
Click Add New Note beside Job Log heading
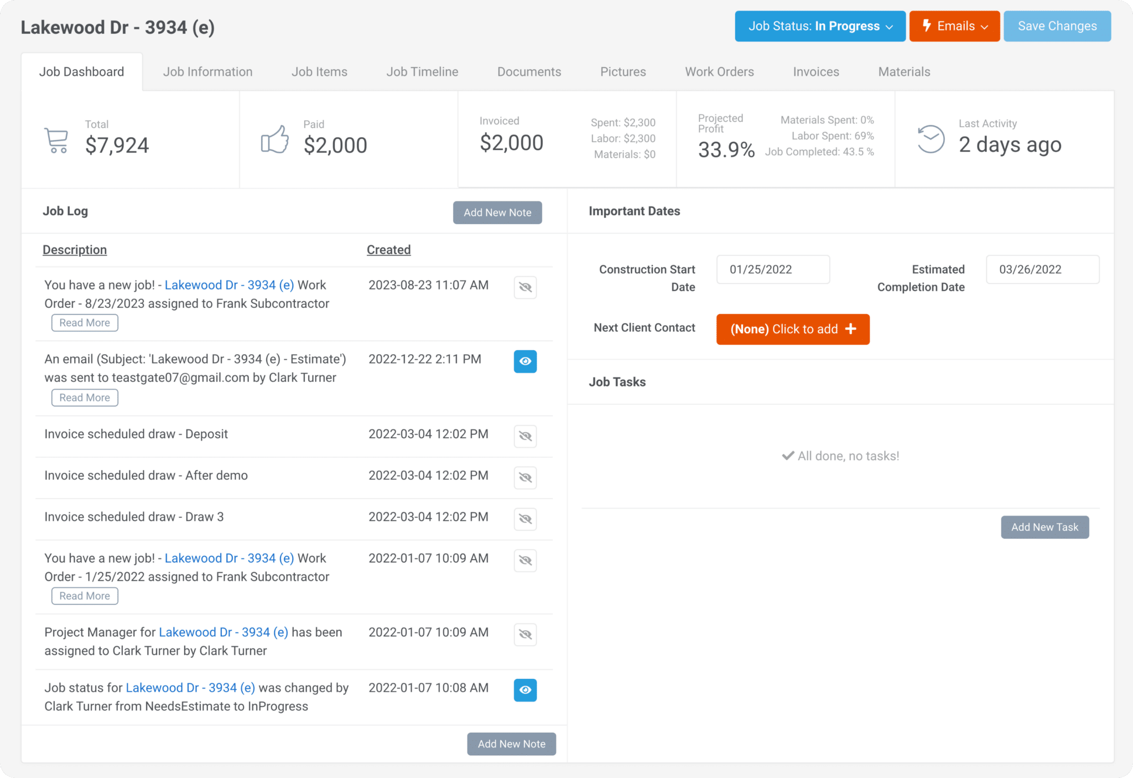(x=497, y=212)
